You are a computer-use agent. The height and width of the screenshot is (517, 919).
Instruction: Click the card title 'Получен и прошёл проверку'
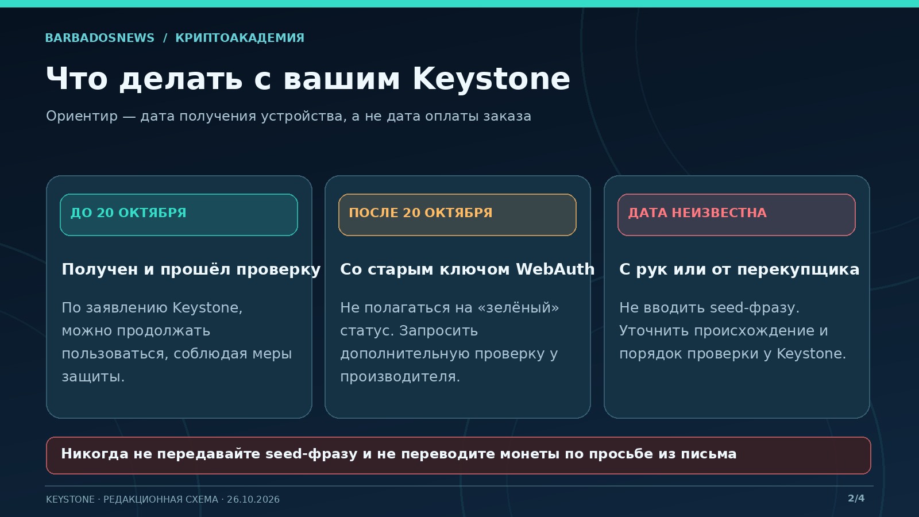[191, 269]
